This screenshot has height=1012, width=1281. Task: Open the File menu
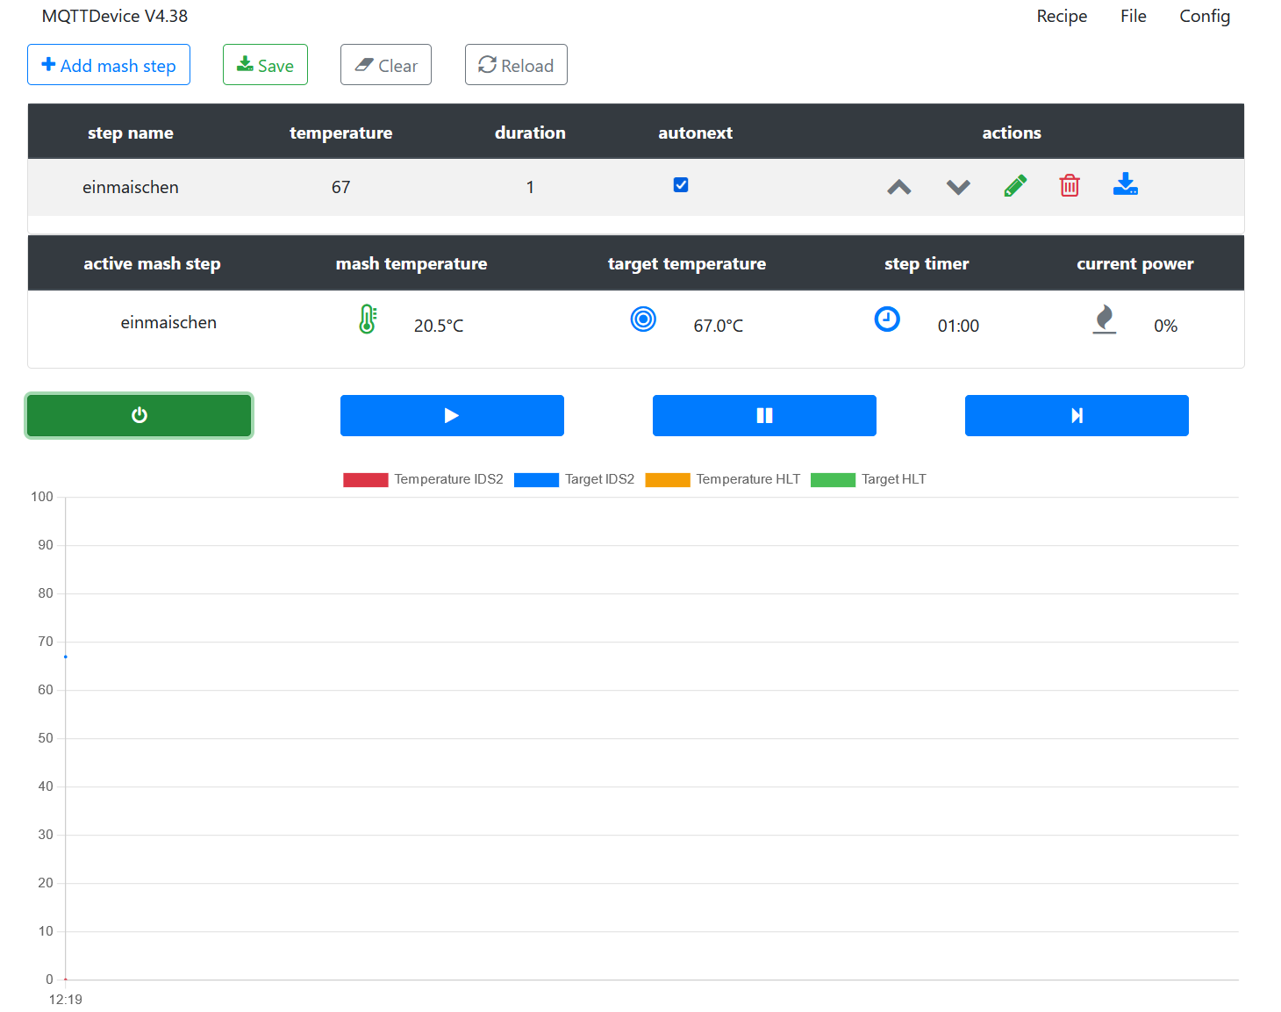pyautogui.click(x=1133, y=16)
